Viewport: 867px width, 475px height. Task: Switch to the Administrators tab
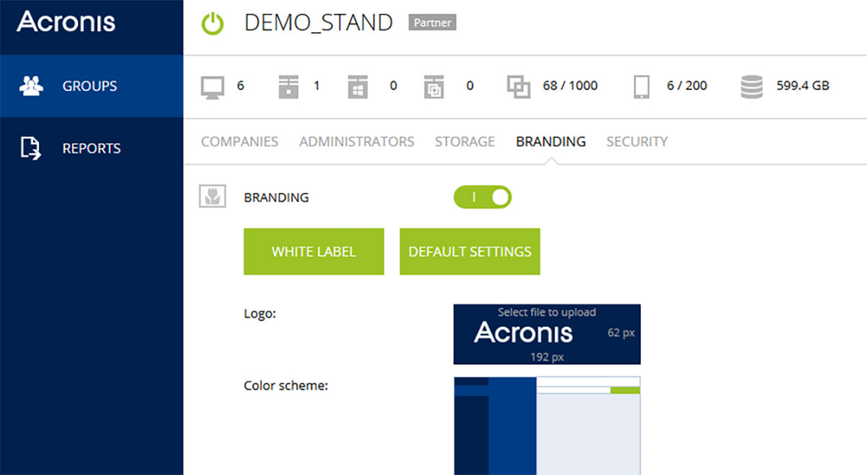[356, 141]
